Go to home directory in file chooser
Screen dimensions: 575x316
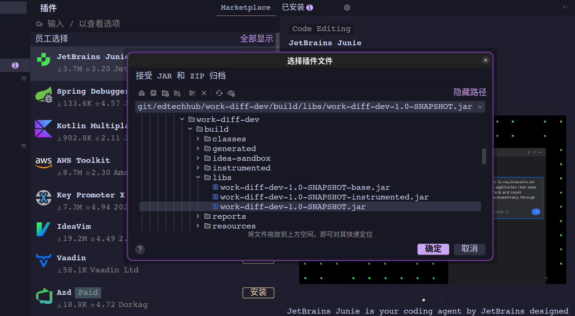(x=142, y=93)
